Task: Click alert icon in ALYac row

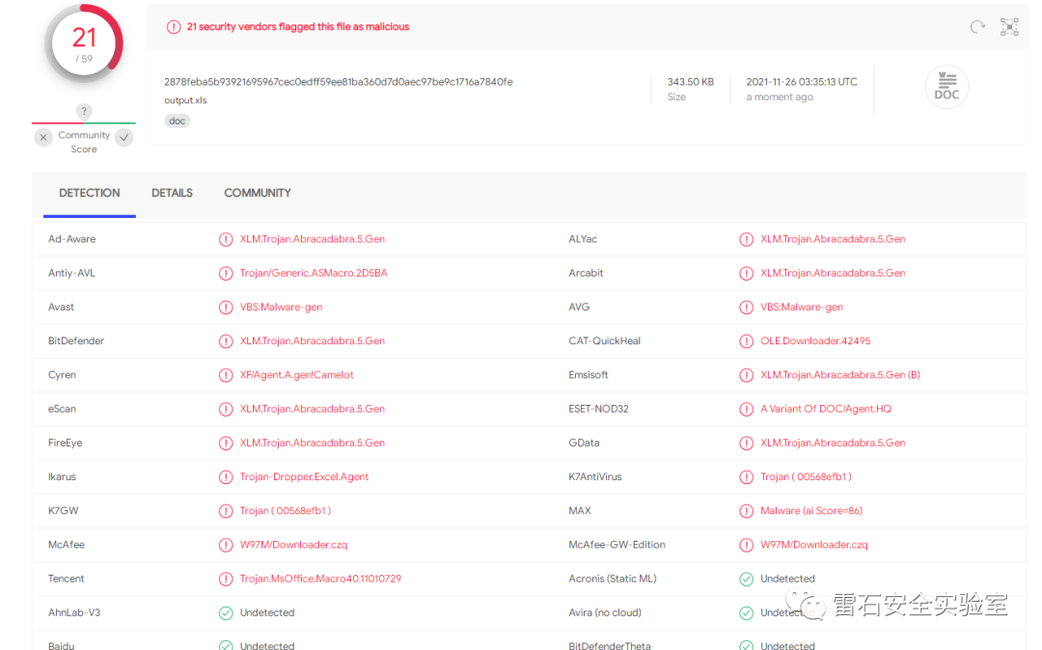Action: pos(746,239)
